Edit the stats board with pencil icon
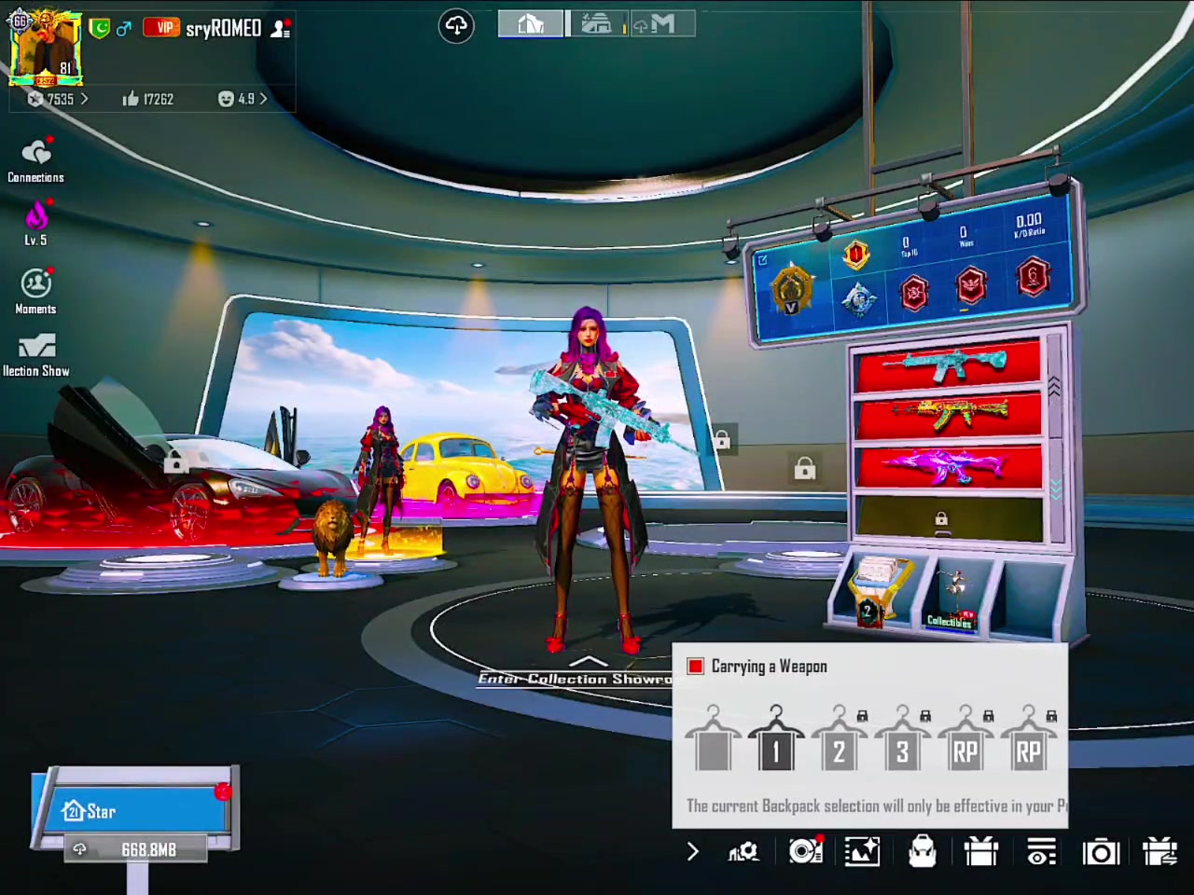1194x895 pixels. coord(762,261)
